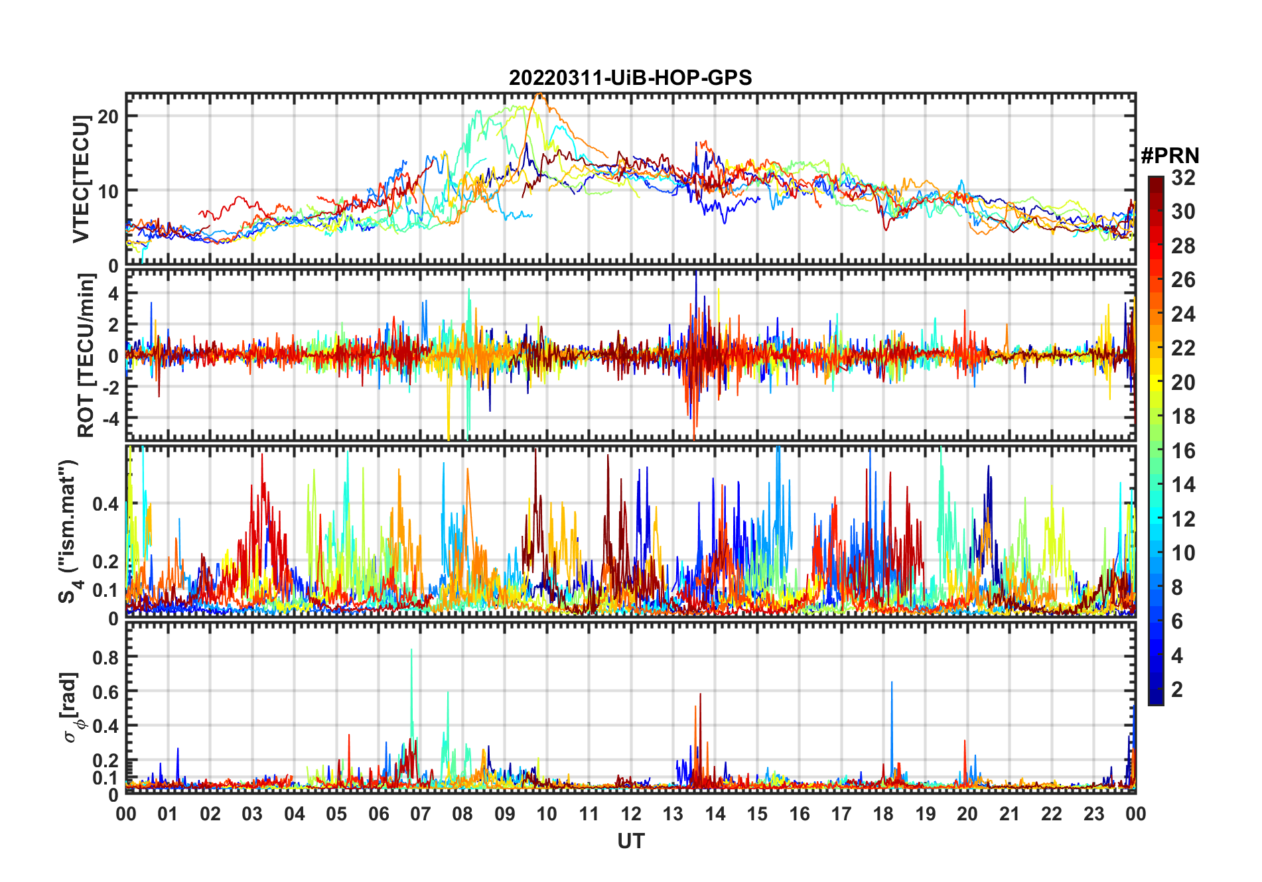This screenshot has width=1262, height=882.
Task: Click x-axis hour label 21
Action: [x=1010, y=814]
